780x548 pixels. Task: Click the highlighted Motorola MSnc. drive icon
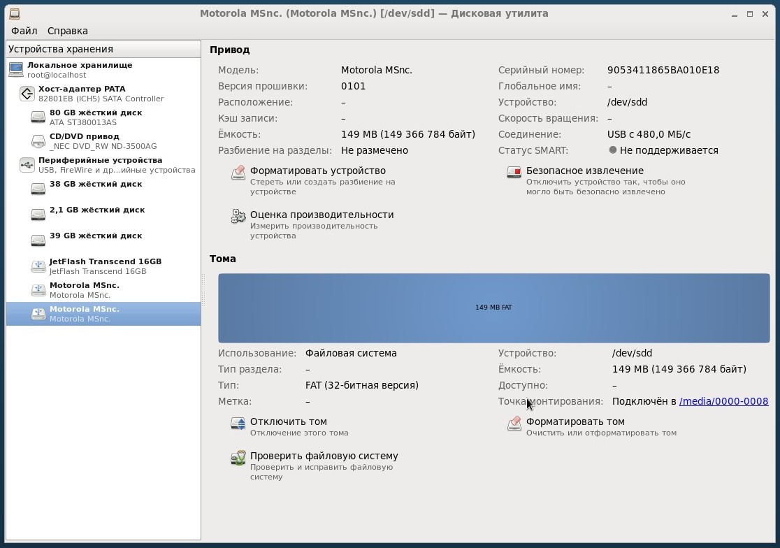pyautogui.click(x=38, y=315)
